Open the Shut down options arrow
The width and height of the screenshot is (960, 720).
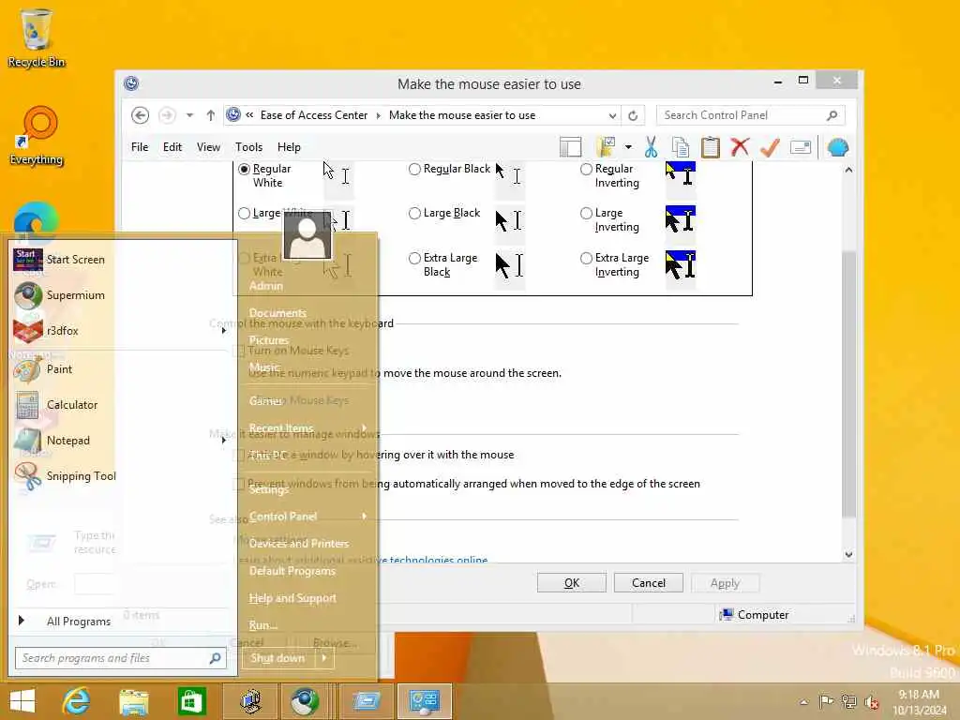pos(323,658)
